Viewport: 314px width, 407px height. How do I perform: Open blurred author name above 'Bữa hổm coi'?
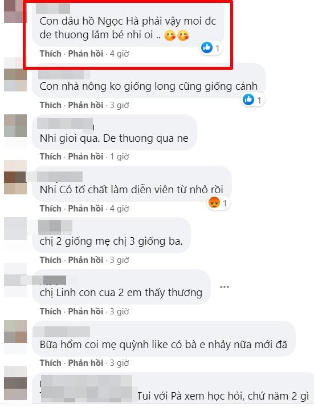pos(62,332)
